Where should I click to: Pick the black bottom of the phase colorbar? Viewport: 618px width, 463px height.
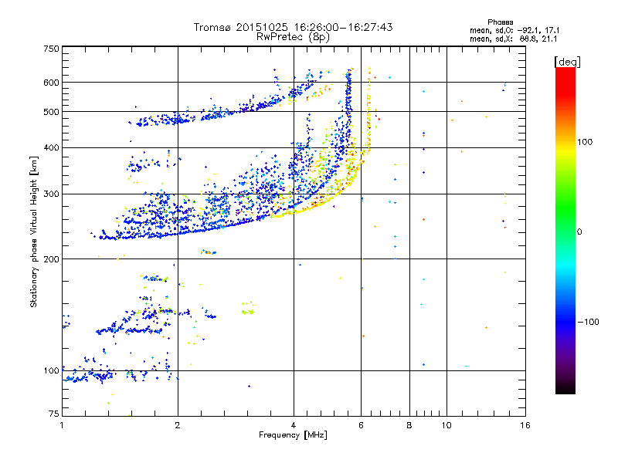click(565, 390)
